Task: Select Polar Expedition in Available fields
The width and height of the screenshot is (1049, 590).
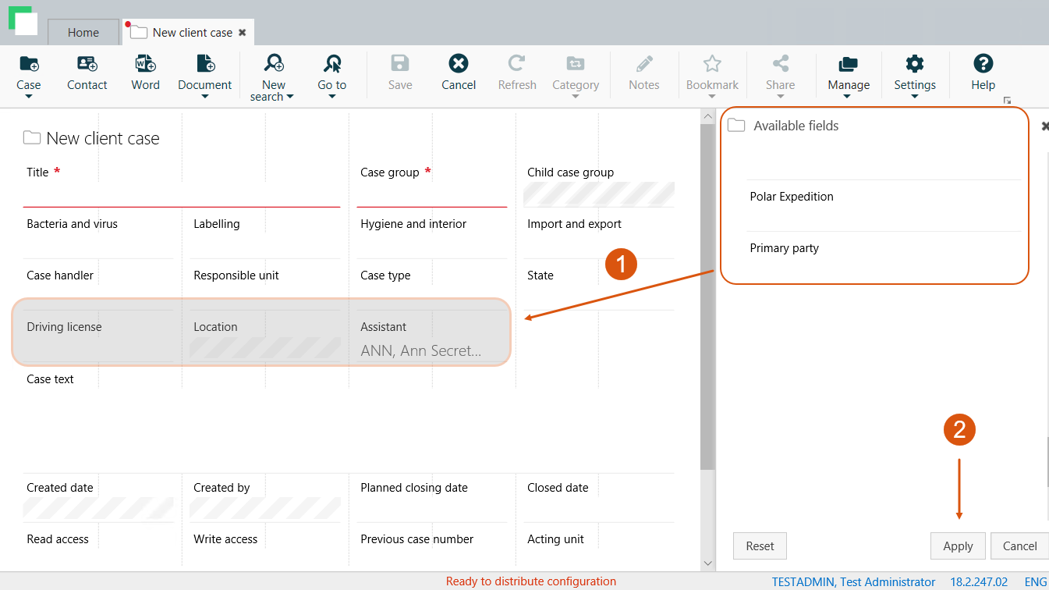Action: click(792, 197)
